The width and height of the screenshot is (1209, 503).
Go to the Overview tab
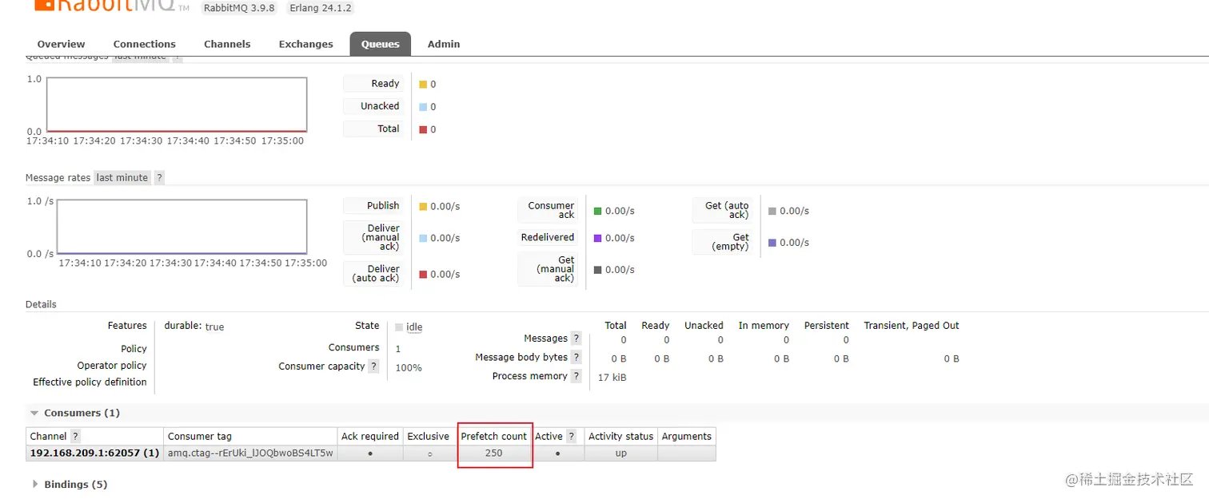point(61,44)
